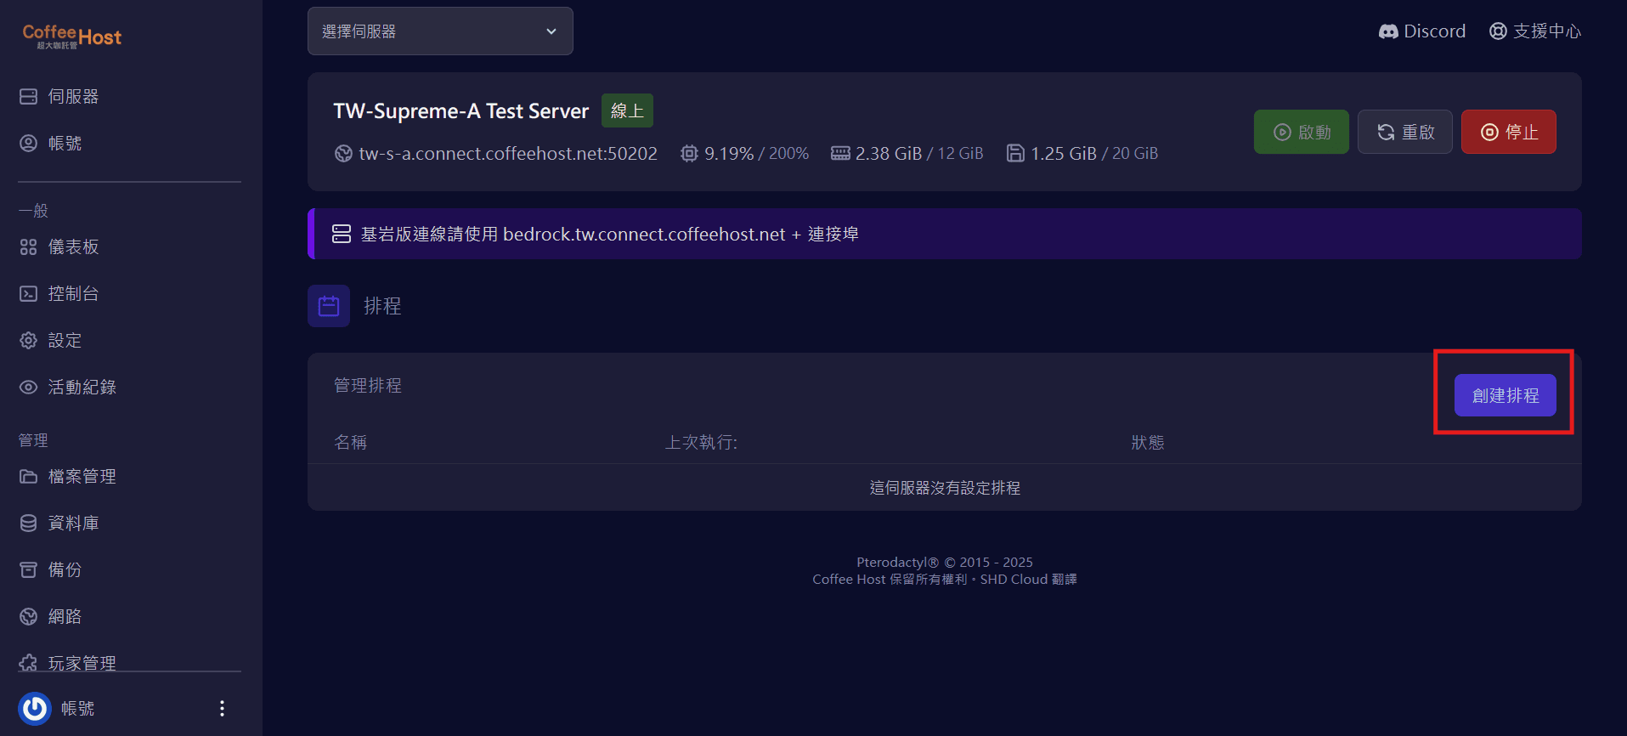This screenshot has width=1627, height=736.
Task: Click the gear icon beside 設定
Action: pyautogui.click(x=28, y=341)
